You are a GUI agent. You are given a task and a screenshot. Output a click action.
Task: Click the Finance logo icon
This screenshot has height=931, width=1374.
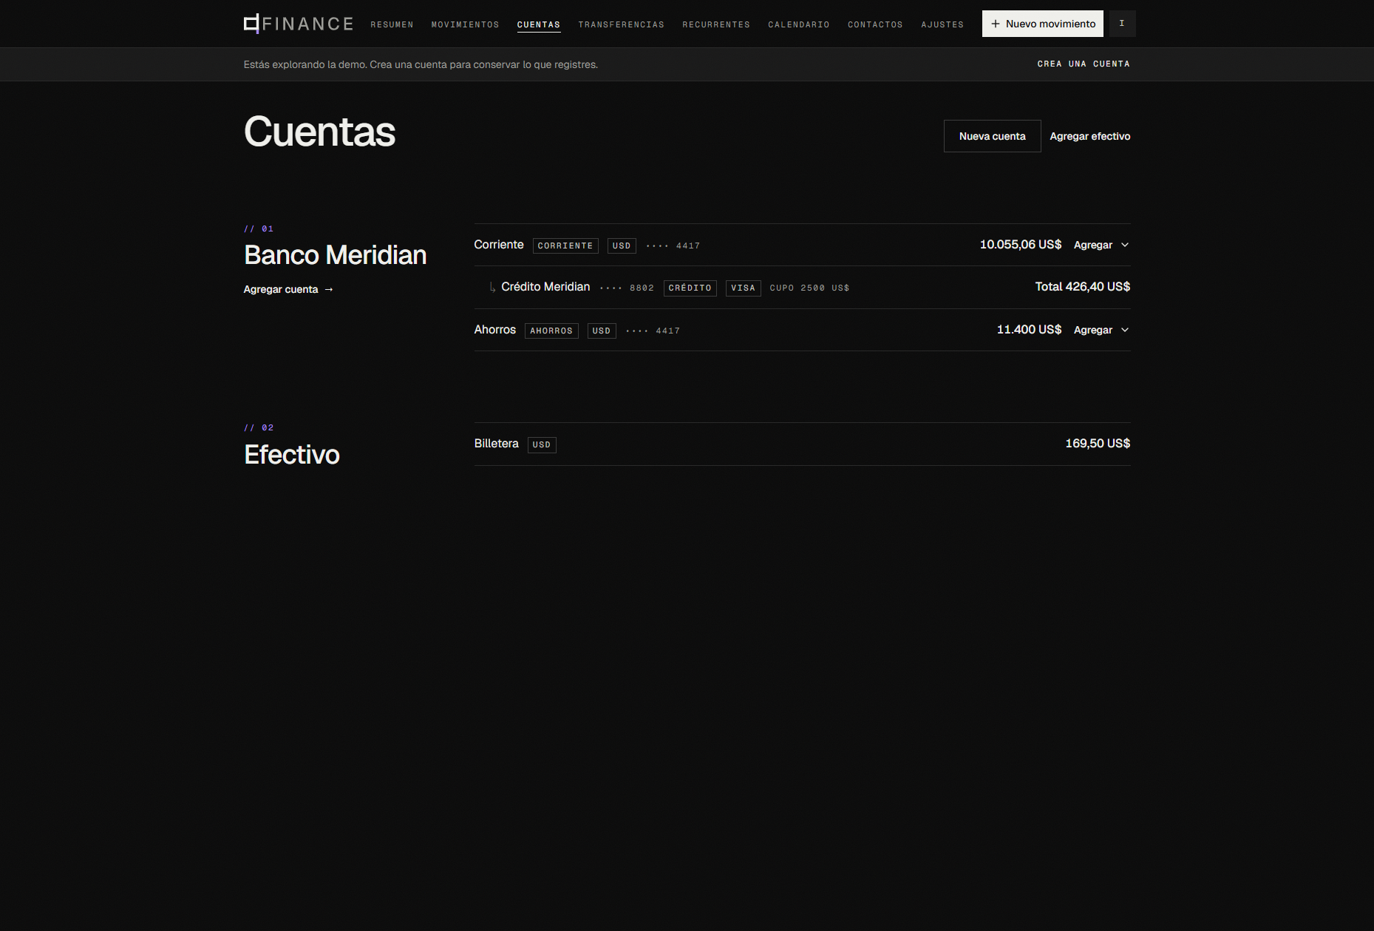tap(252, 24)
